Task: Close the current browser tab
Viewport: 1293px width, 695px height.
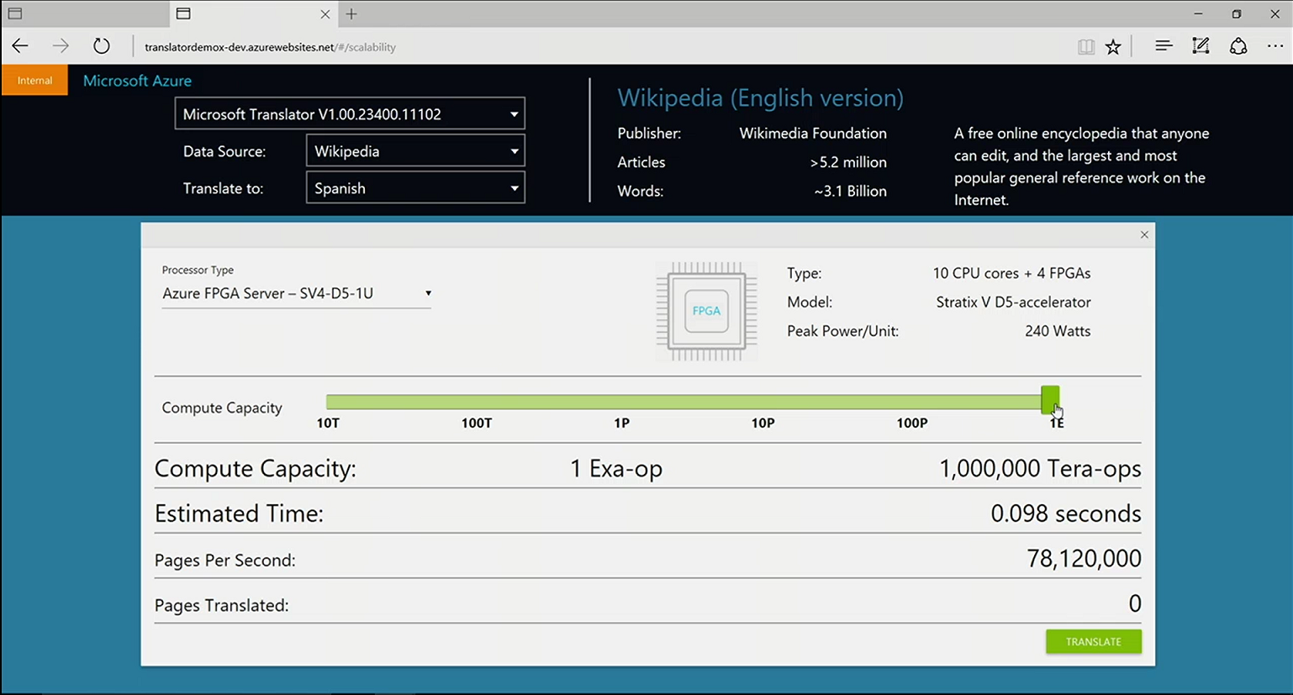Action: [325, 13]
